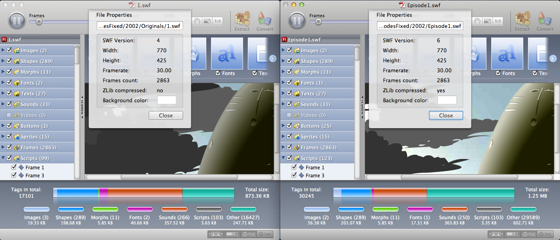This screenshot has height=240, width=560.
Task: Uncheck Buttons (25) in Episode1.swf window
Action: coord(289,126)
